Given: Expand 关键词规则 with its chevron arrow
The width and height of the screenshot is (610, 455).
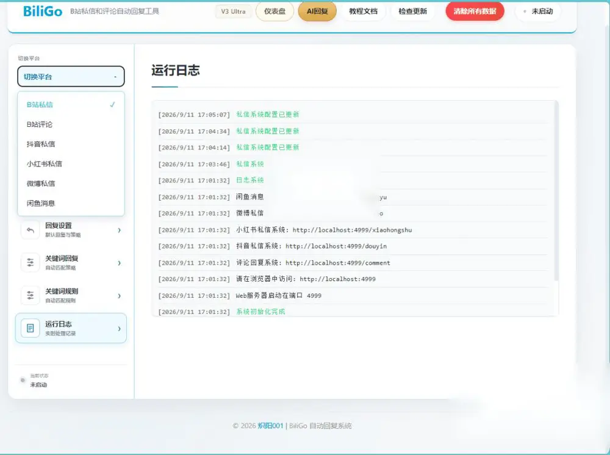Looking at the screenshot, I should pos(119,296).
